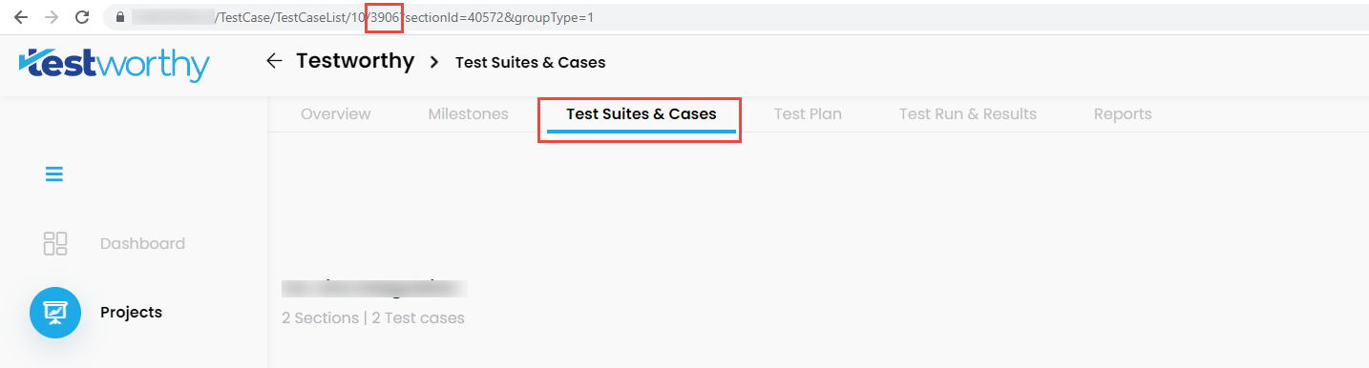Reload the page with refresh icon

[82, 17]
